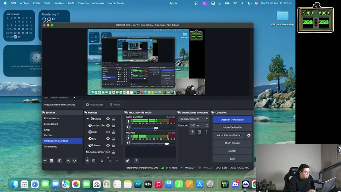Viewport: 341px width, 192px height.
Task: Lock the sub source
Action: click(113, 138)
